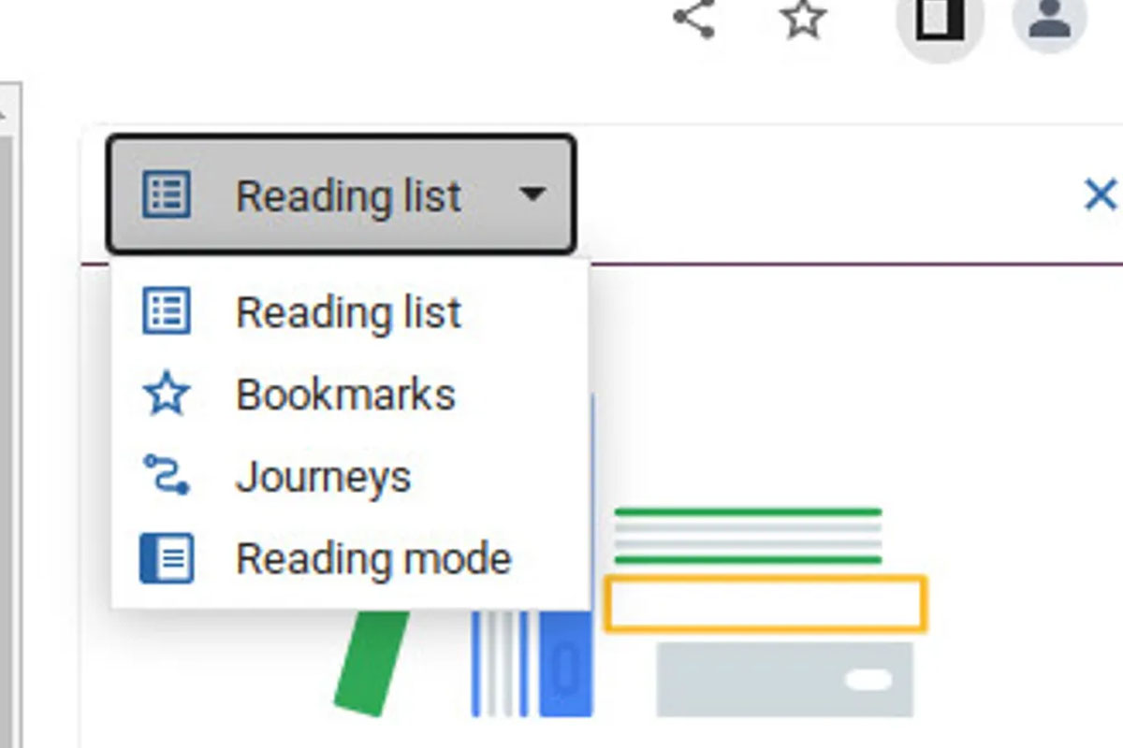Click the Reading mode page icon
The image size is (1123, 748).
click(x=168, y=557)
